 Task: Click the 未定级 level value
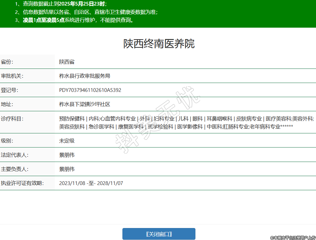tap(67, 141)
